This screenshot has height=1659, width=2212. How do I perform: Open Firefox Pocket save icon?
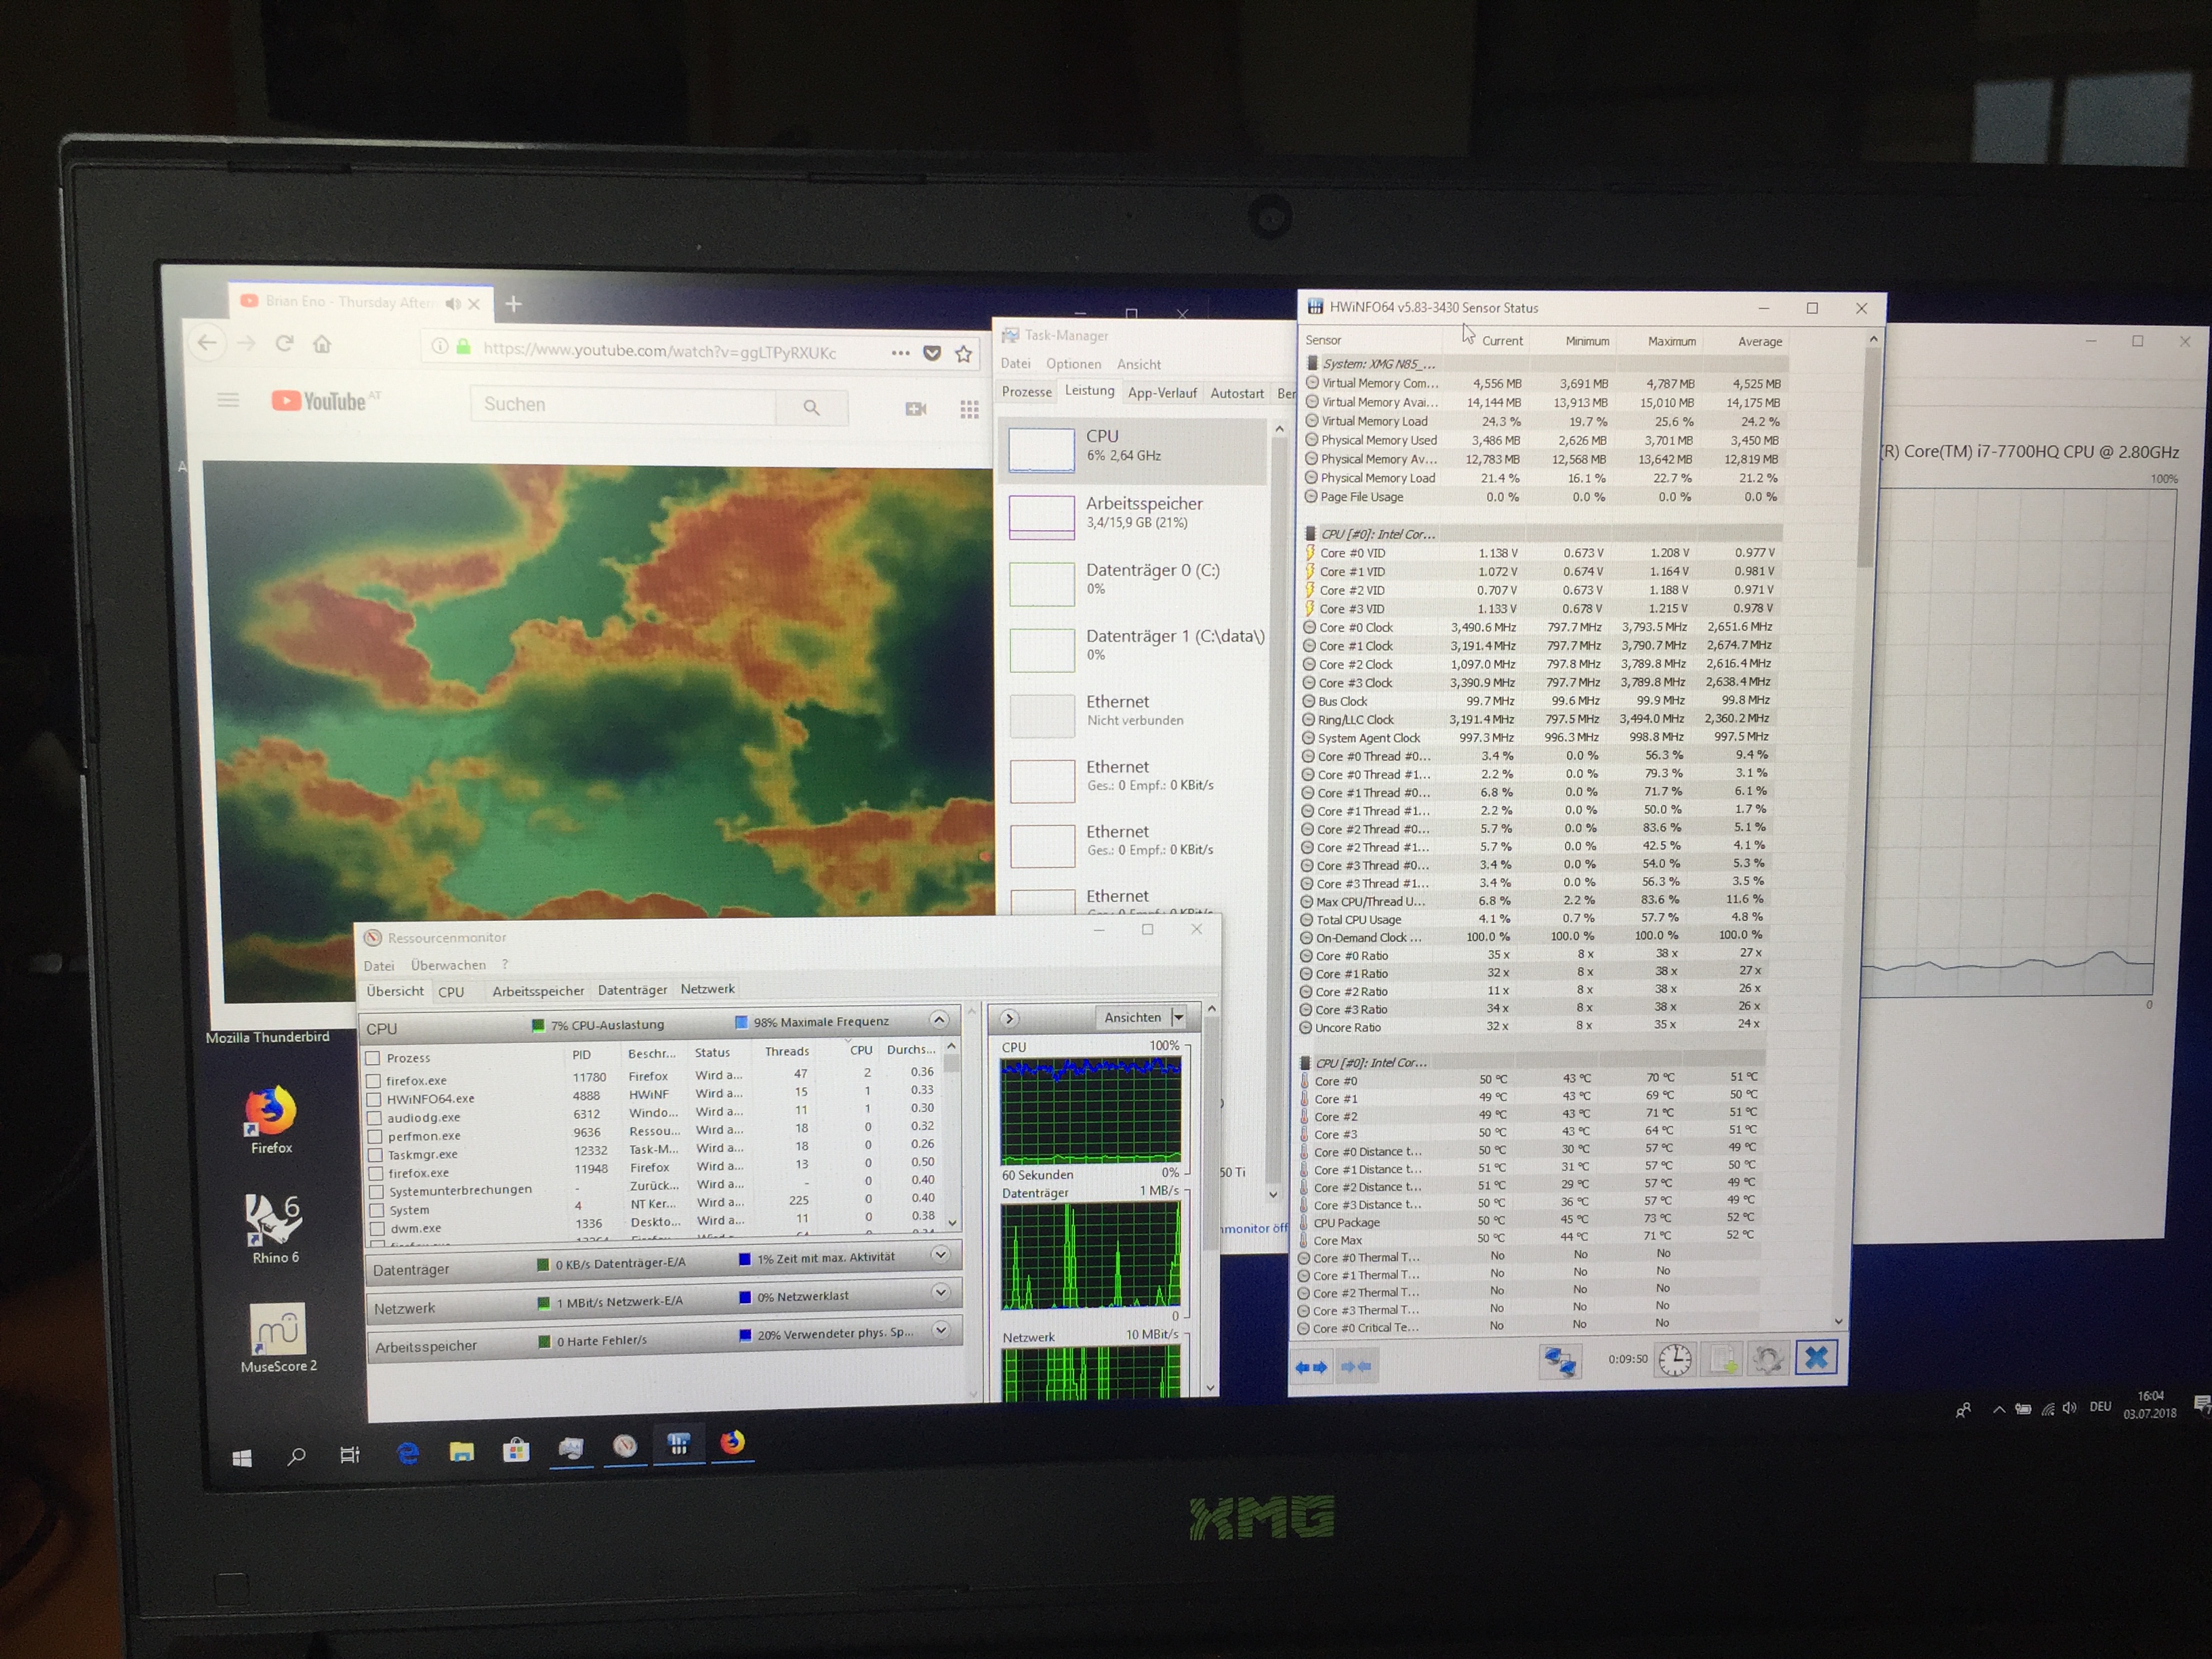(x=932, y=353)
